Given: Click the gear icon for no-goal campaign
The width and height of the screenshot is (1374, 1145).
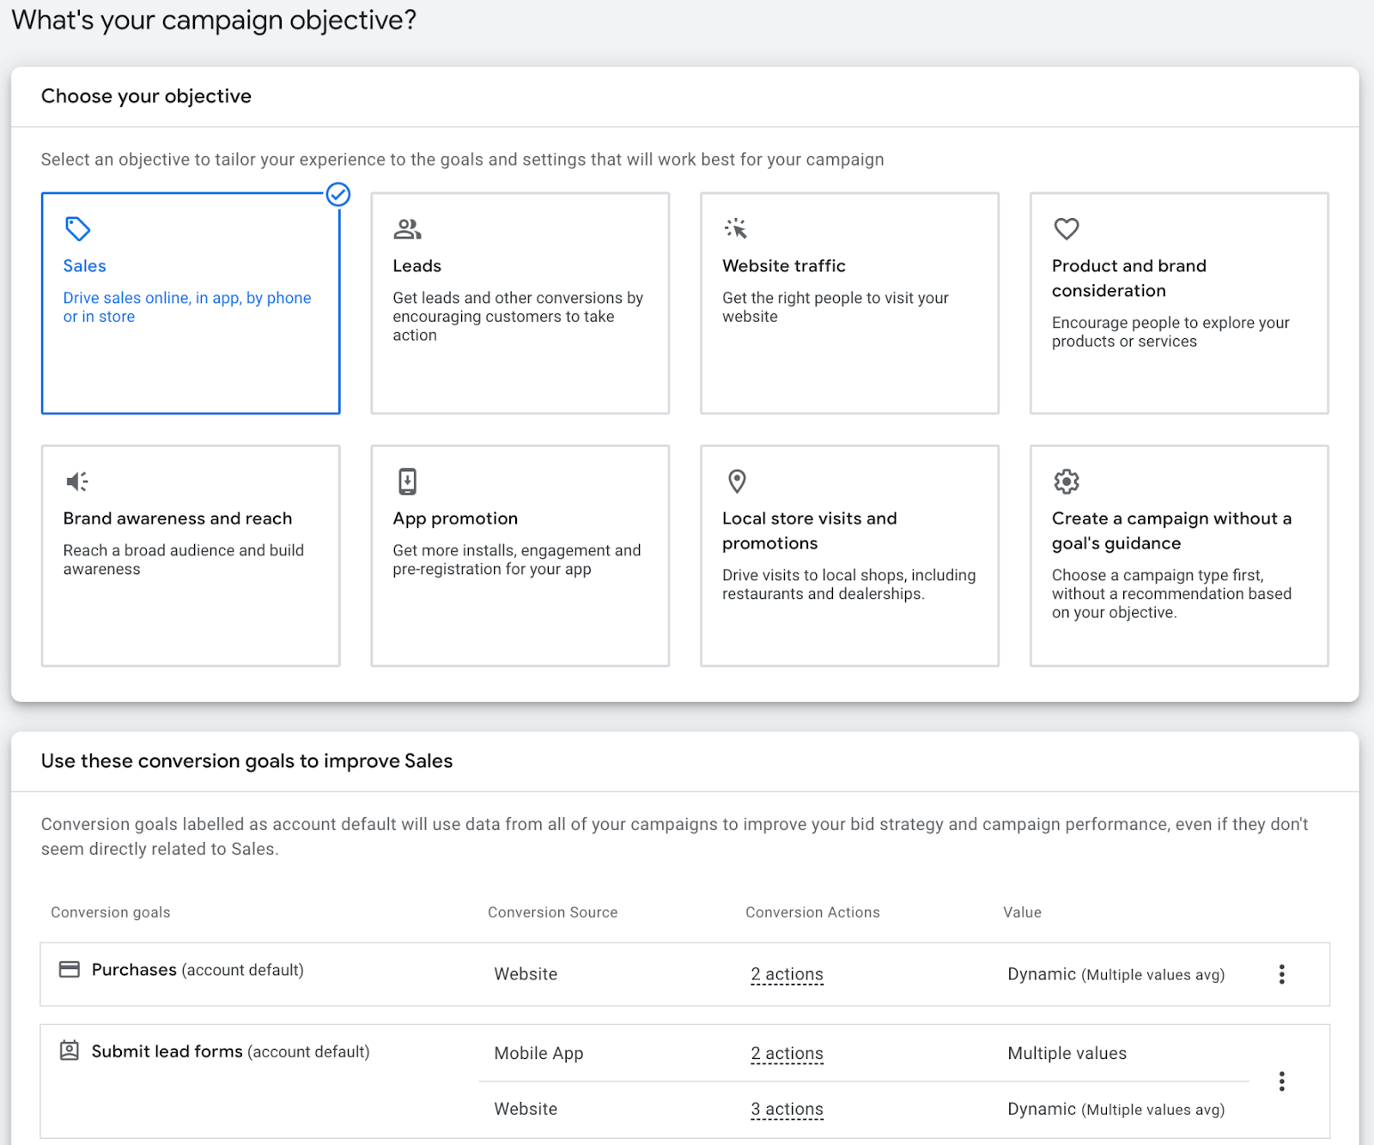Looking at the screenshot, I should (1066, 482).
